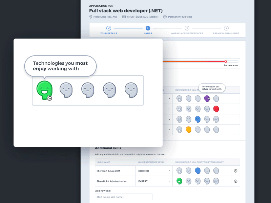Choose crying face in the orange-face row

pyautogui.click(x=216, y=130)
